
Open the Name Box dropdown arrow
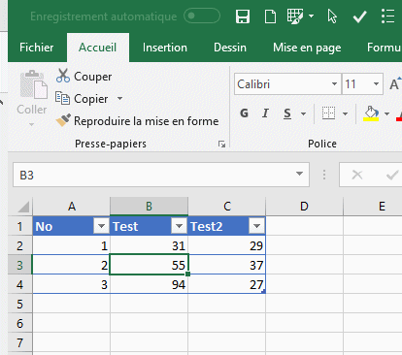click(x=299, y=174)
